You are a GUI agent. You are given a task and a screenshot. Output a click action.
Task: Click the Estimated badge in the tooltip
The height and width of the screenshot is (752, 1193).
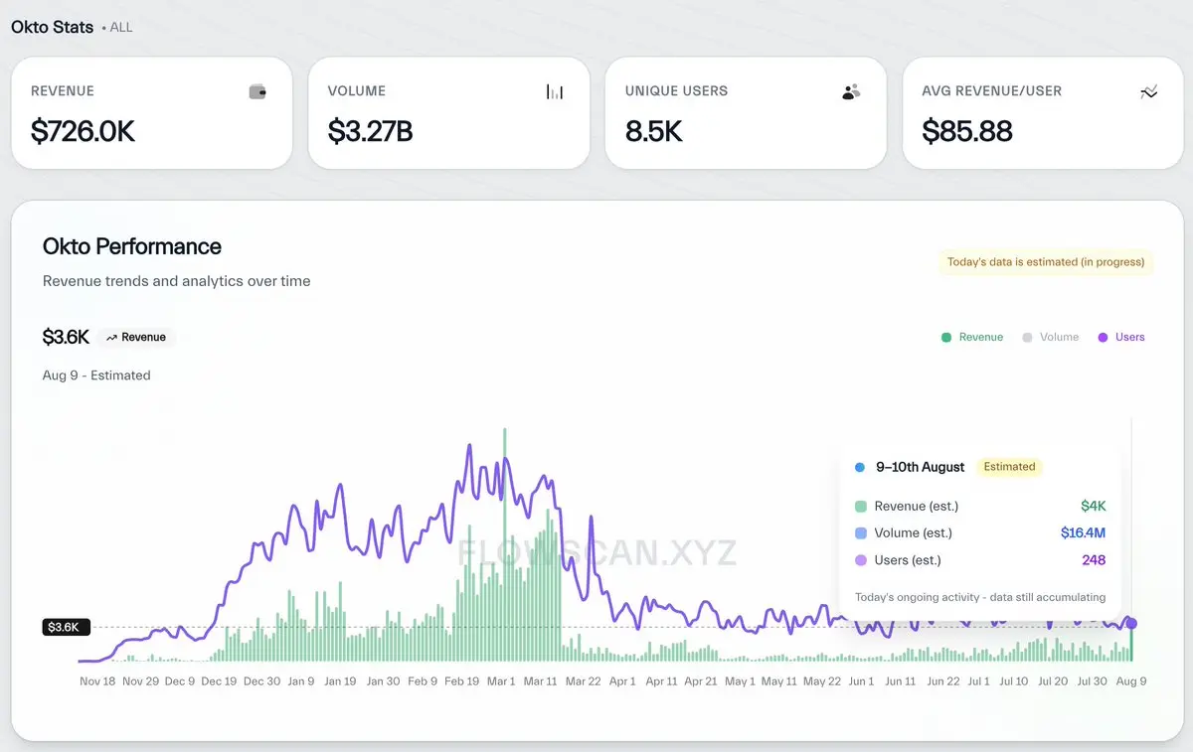coord(1009,467)
